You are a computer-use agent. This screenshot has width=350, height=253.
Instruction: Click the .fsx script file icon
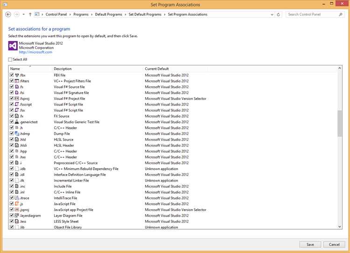click(17, 110)
